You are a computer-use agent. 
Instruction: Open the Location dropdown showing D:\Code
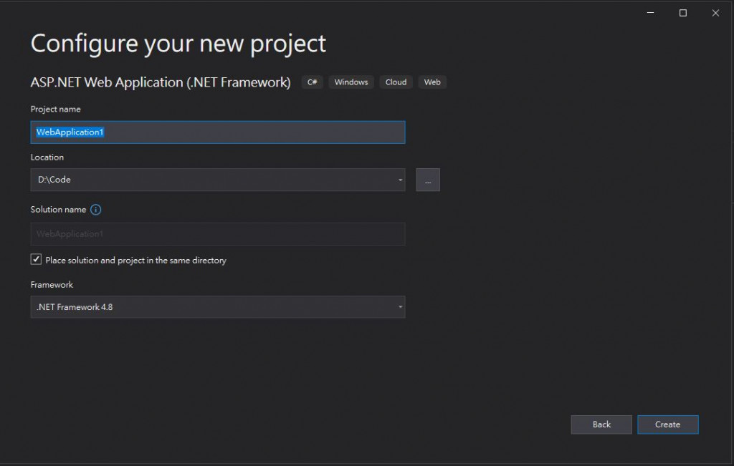(x=218, y=180)
